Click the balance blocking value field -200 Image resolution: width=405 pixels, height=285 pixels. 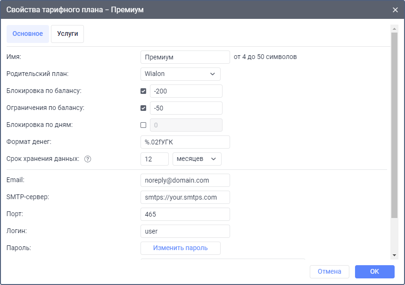tap(186, 91)
